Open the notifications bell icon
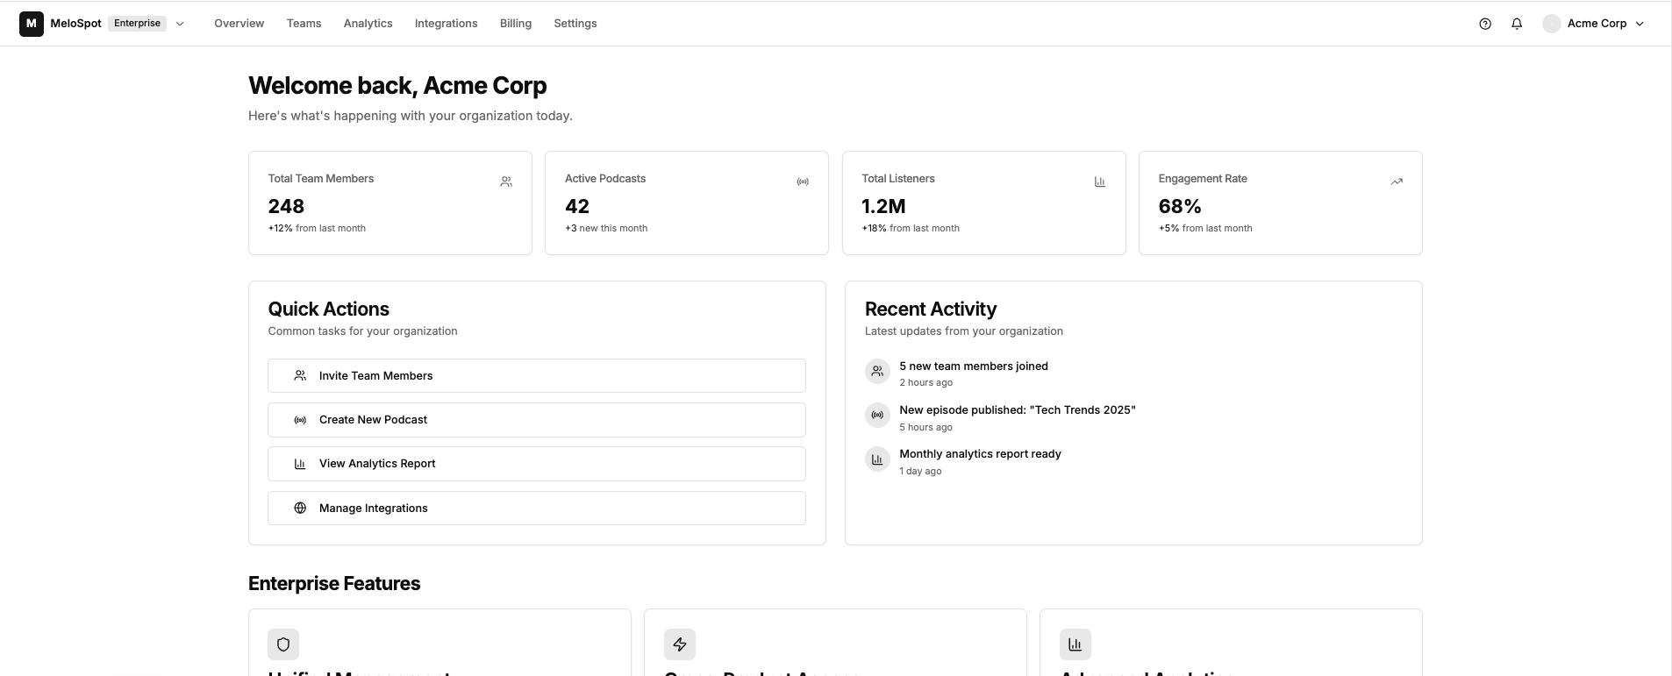Viewport: 1672px width, 676px height. coord(1517,24)
